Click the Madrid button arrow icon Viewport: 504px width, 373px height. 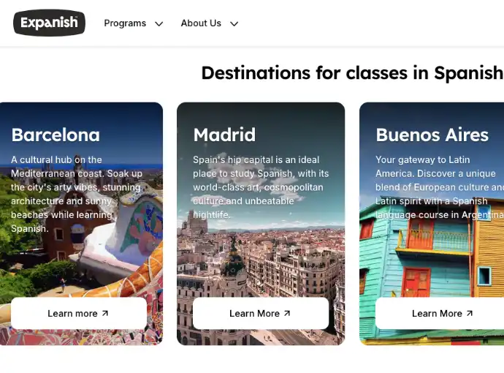287,313
